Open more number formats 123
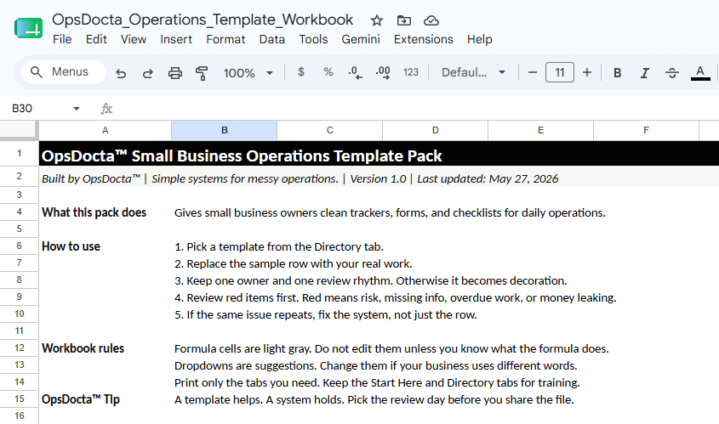 [x=411, y=72]
